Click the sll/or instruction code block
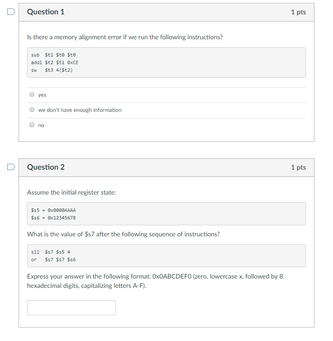This screenshot has height=341, width=333. [x=166, y=255]
